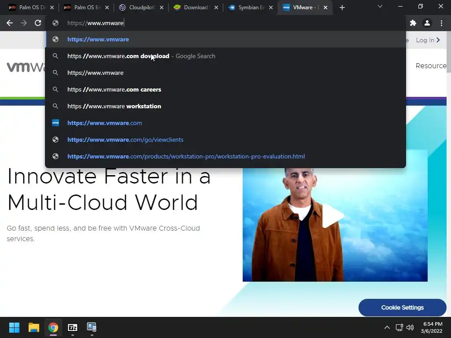The image size is (451, 338).
Task: Open the Windows Start menu
Action: tap(14, 327)
